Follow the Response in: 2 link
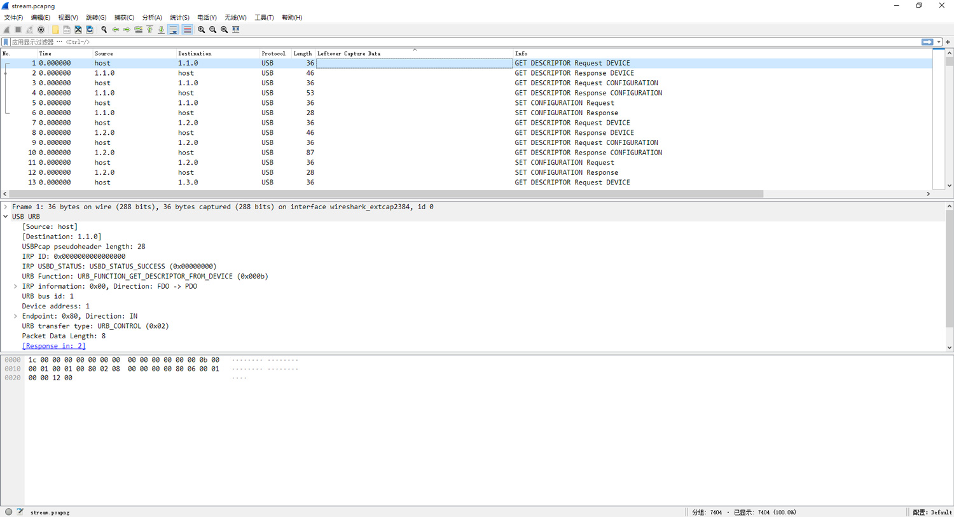This screenshot has height=517, width=954. pyautogui.click(x=53, y=346)
